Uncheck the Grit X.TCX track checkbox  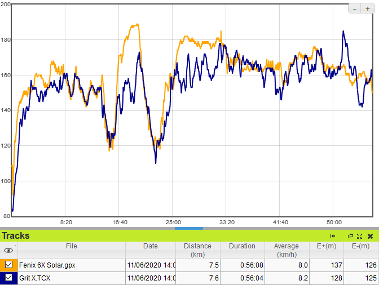point(9,278)
